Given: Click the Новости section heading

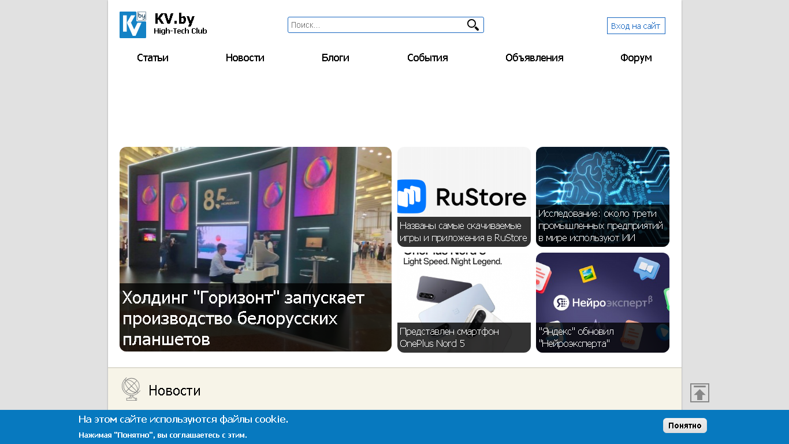Looking at the screenshot, I should coord(174,391).
